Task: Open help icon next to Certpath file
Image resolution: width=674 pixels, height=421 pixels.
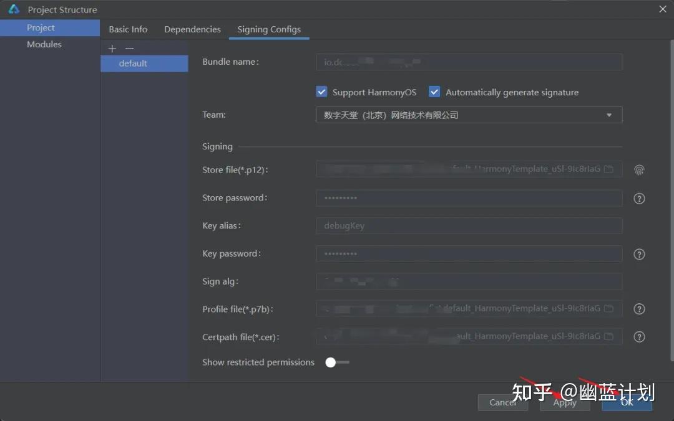Action: 639,336
